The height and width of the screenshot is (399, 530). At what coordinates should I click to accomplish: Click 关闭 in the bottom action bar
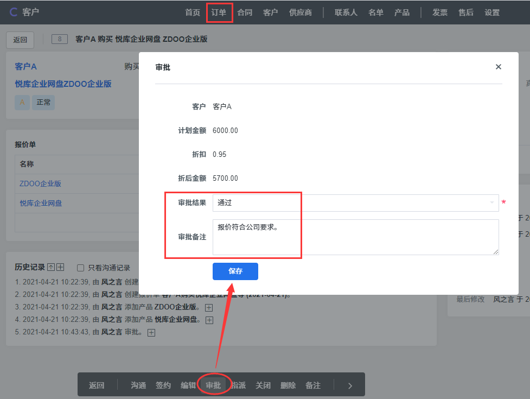pos(263,385)
